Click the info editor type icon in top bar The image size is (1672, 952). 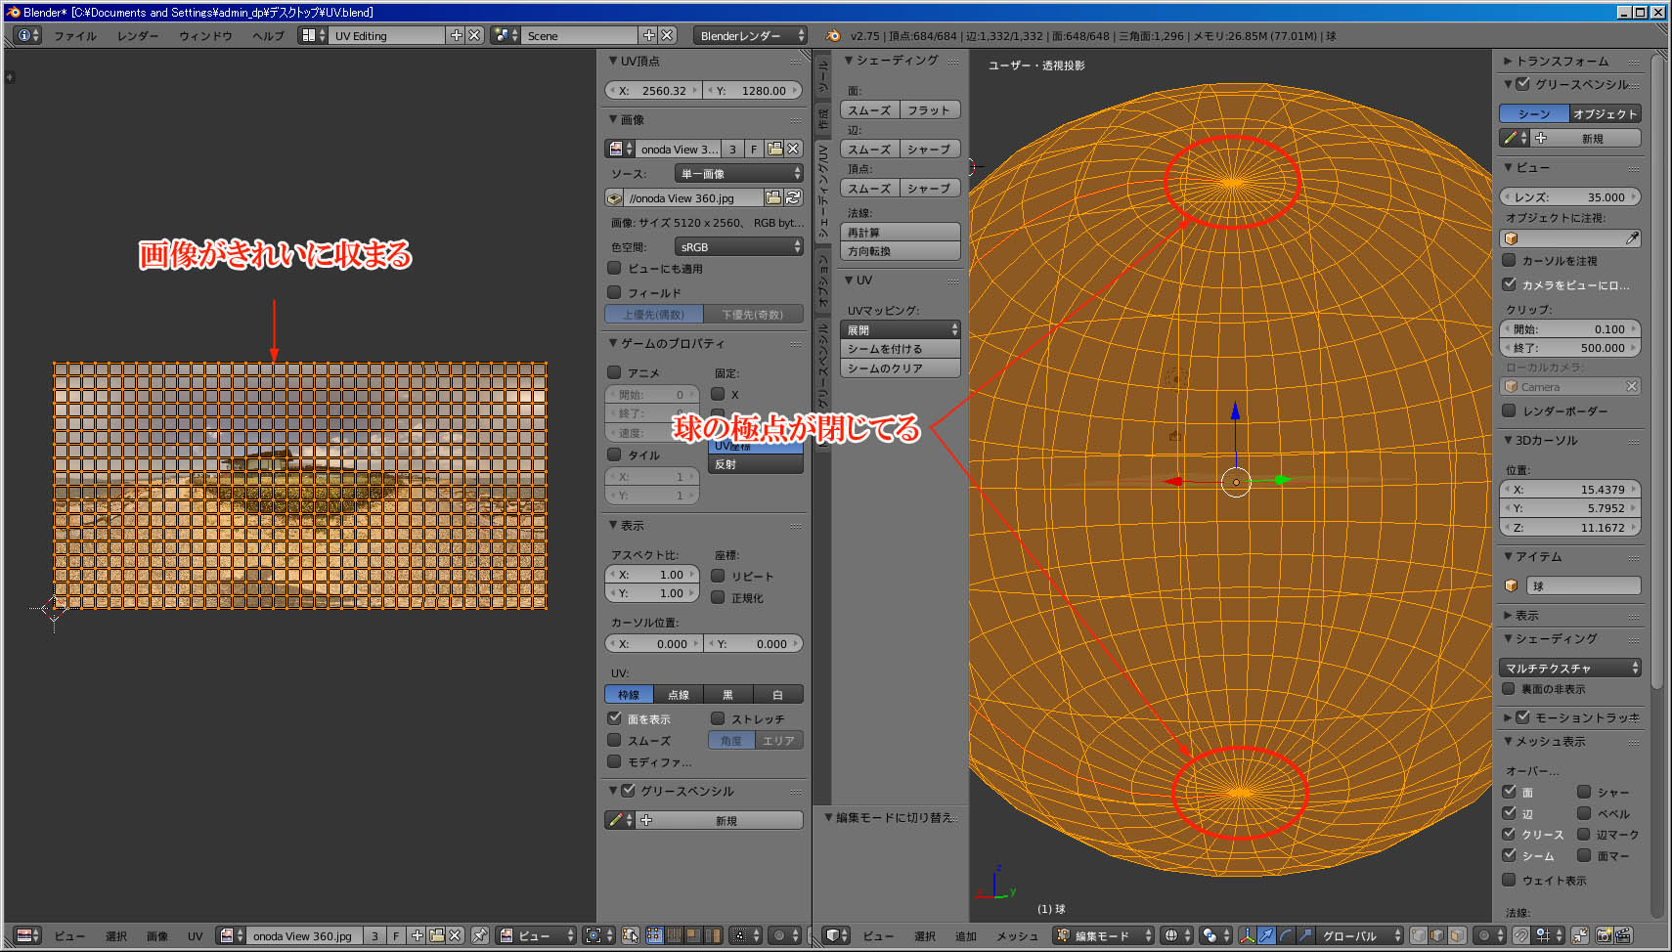tap(29, 35)
